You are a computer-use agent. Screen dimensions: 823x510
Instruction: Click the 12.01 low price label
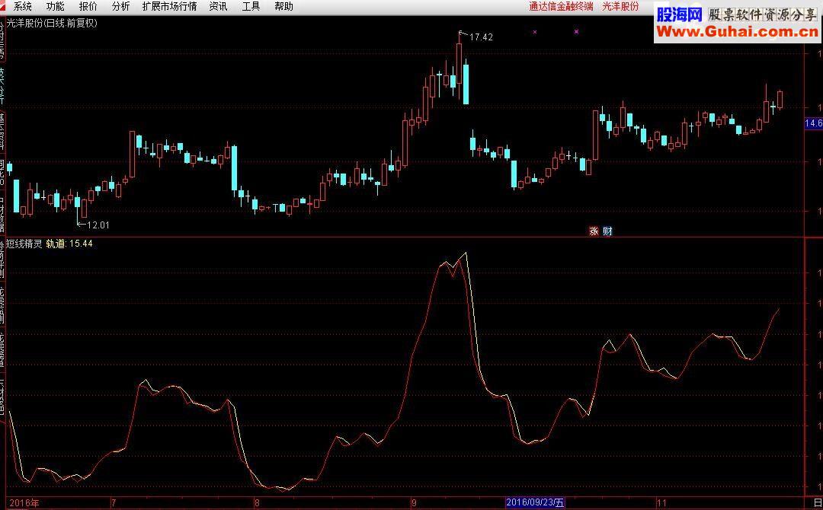(x=98, y=225)
